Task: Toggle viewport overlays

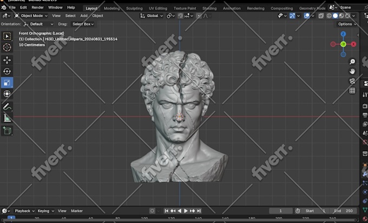Action: pyautogui.click(x=306, y=16)
